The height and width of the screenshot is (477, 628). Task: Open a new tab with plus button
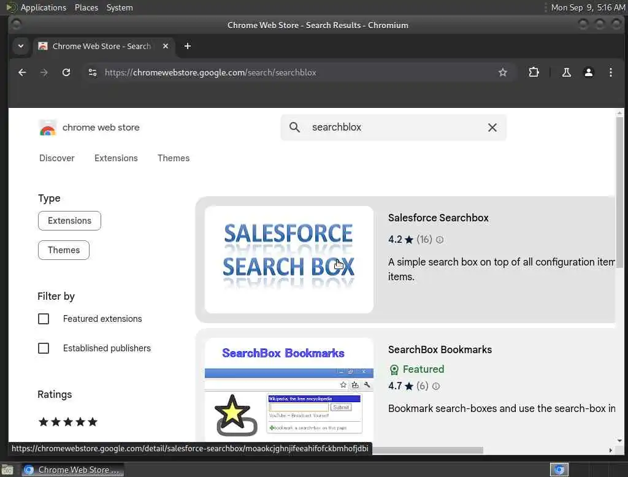coord(188,46)
